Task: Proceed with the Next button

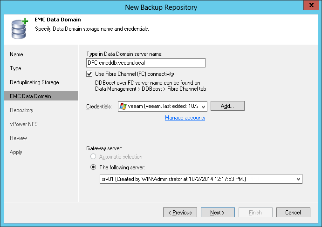Action: pyautogui.click(x=218, y=212)
